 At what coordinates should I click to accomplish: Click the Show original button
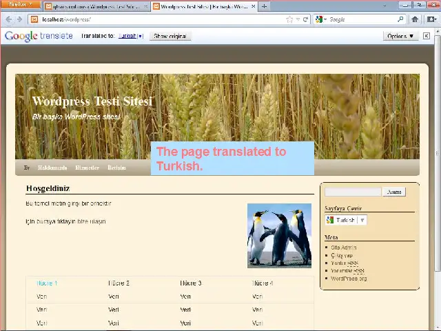tap(170, 36)
